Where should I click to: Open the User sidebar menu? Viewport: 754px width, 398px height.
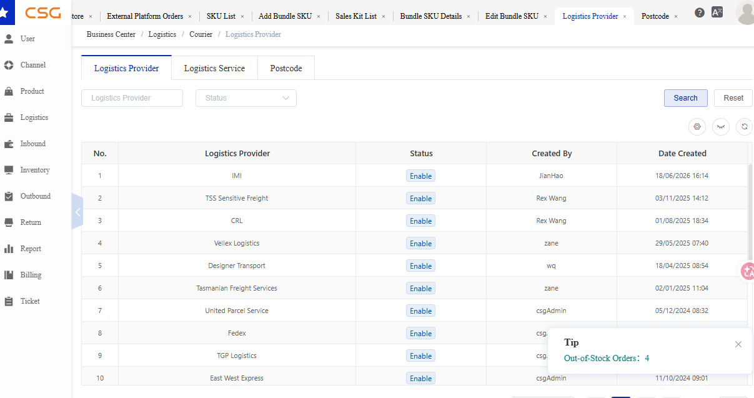click(27, 39)
